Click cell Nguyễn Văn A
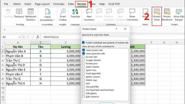The image size is (185, 104). [18, 51]
